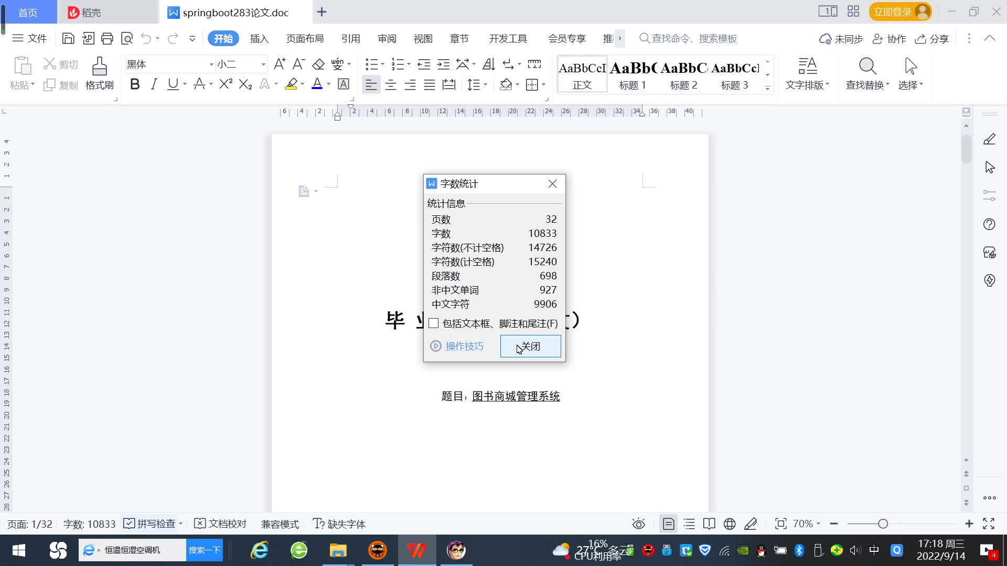Expand the styles gallery more arrow

768,88
